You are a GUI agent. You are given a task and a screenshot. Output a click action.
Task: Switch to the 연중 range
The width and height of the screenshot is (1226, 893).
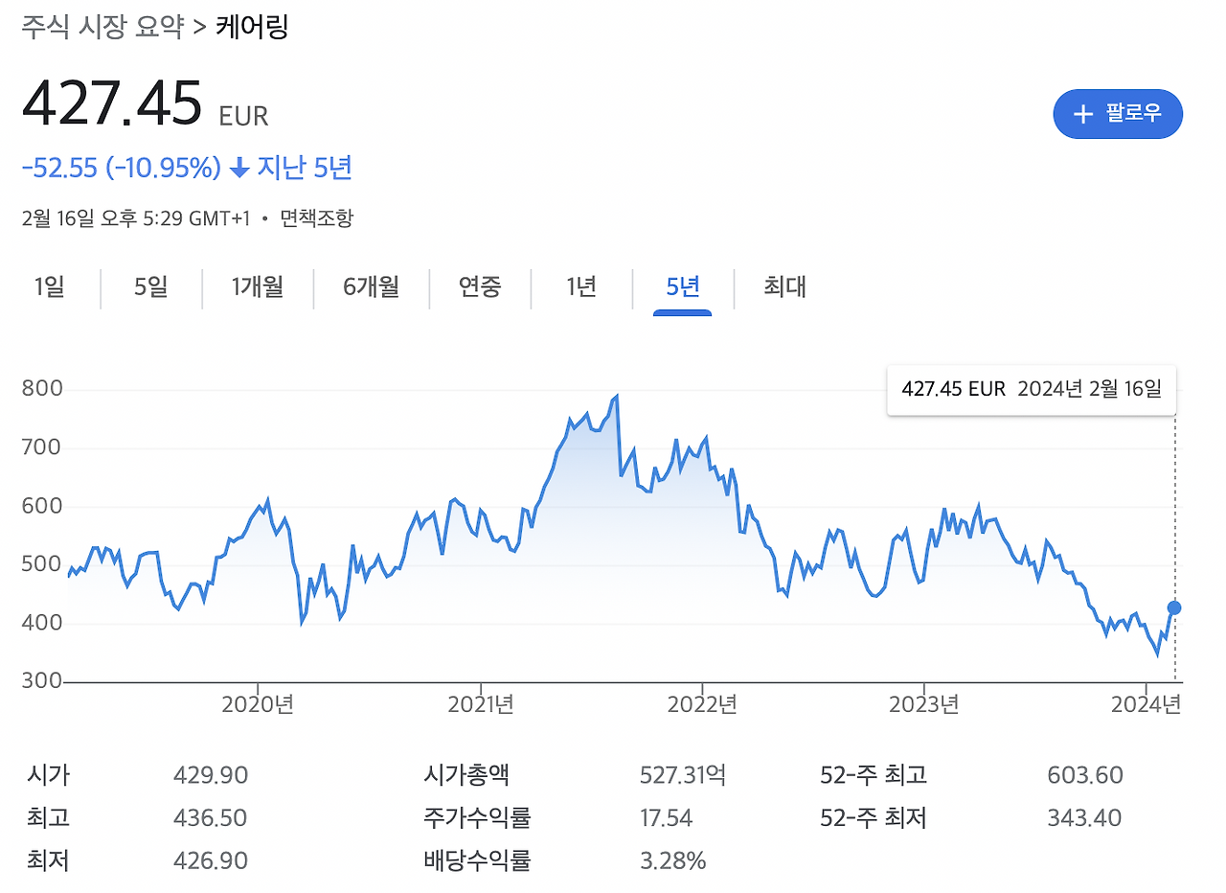480,287
